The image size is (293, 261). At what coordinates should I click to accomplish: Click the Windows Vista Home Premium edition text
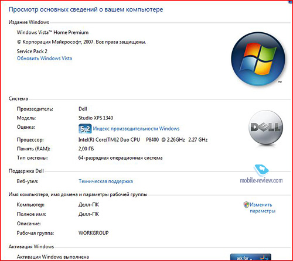pyautogui.click(x=53, y=32)
